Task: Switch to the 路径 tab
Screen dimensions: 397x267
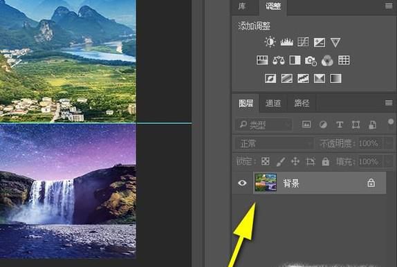Action: [302, 103]
